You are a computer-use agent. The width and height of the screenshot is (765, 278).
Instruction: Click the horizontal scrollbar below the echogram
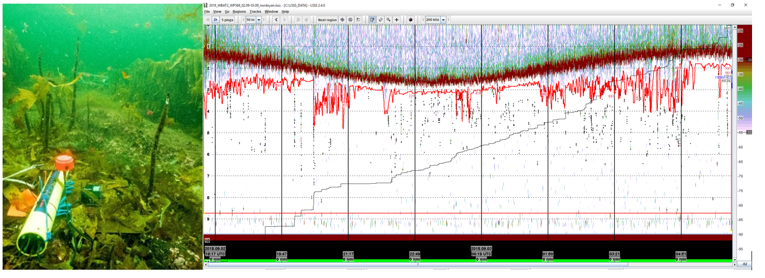(x=417, y=265)
